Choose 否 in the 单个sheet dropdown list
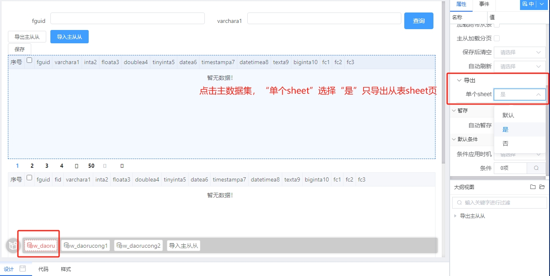This screenshot has width=550, height=276. click(505, 144)
